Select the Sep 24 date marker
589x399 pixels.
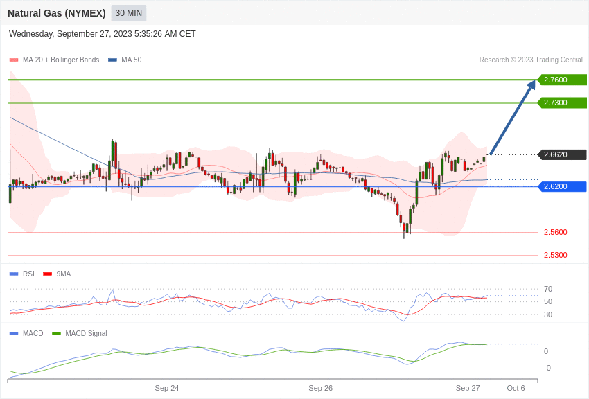click(x=167, y=388)
